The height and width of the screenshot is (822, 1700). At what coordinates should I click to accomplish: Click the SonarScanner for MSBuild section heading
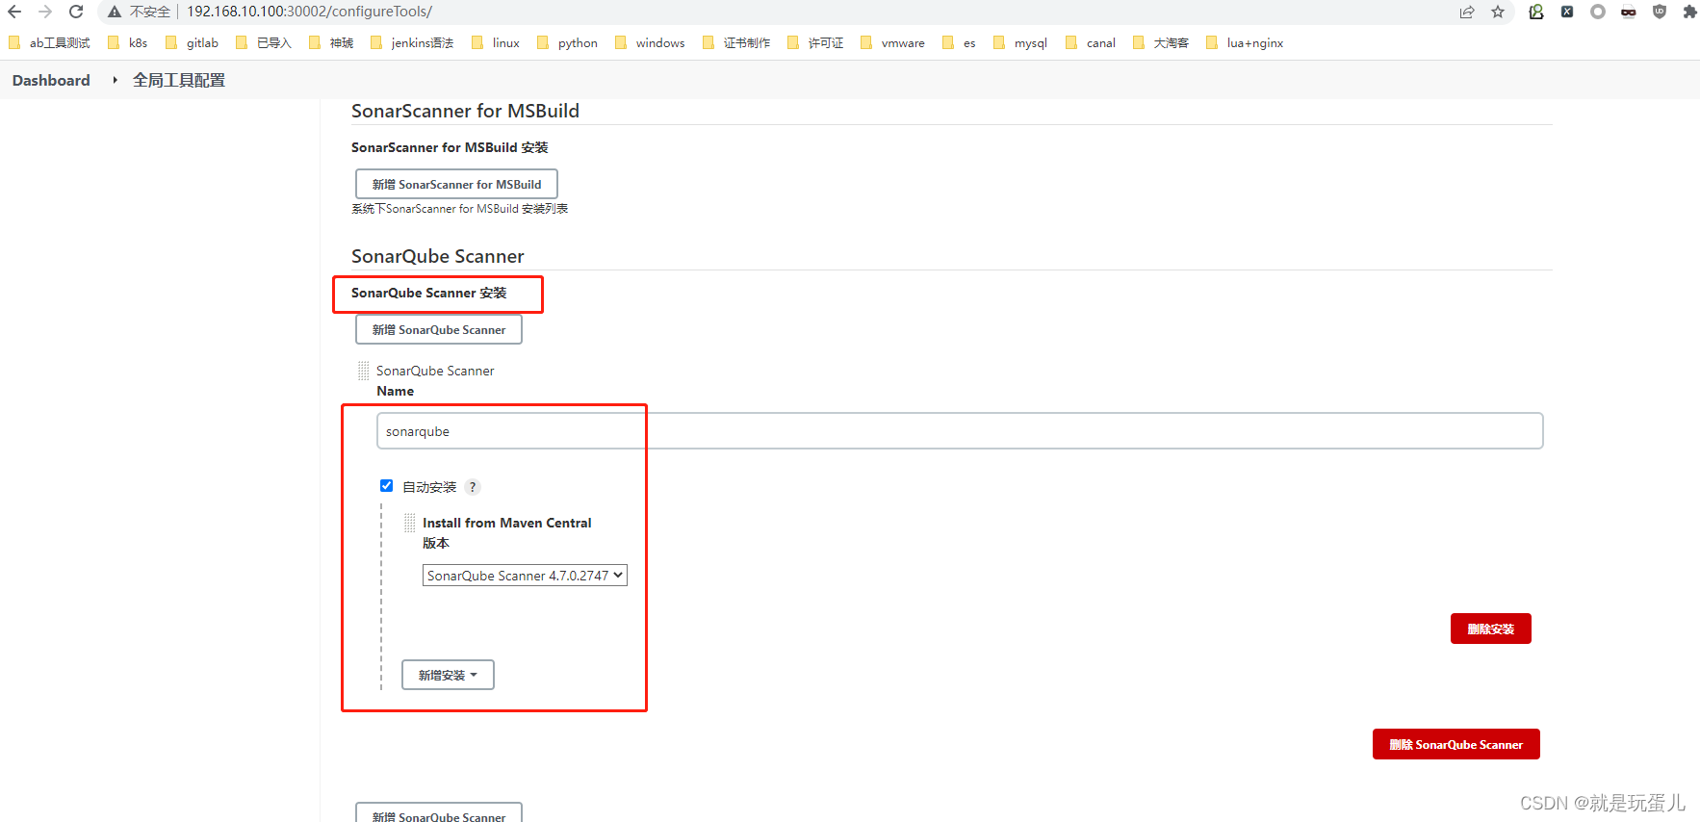tap(465, 111)
